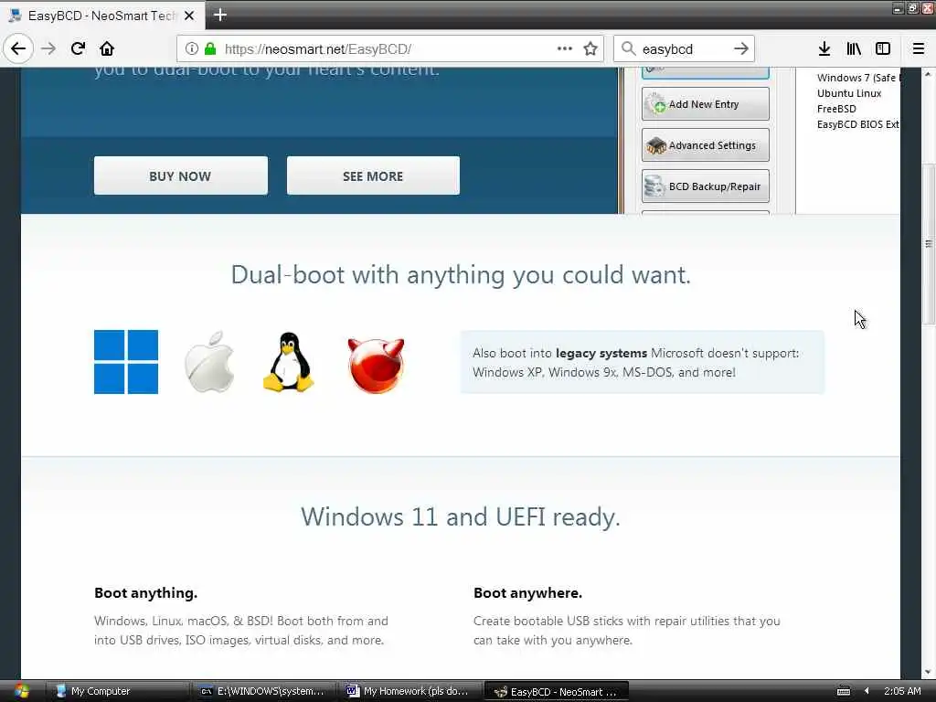Reload the current page
Viewport: 936px width, 702px height.
(78, 49)
